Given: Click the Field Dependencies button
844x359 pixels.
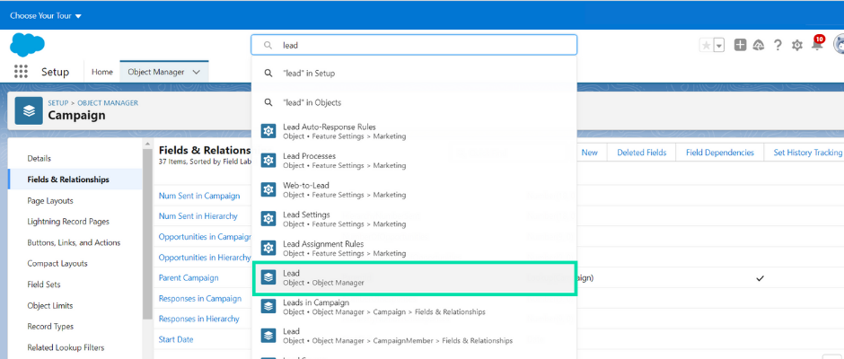Looking at the screenshot, I should pyautogui.click(x=720, y=153).
